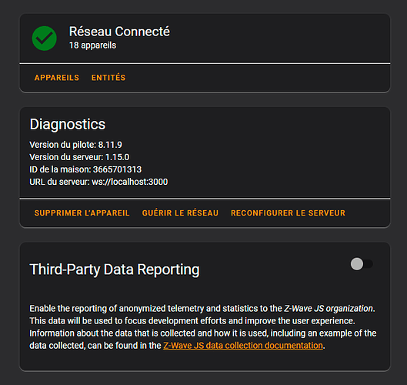407x385 pixels.
Task: Click the italic Z-Wave JS organization text
Action: point(329,308)
